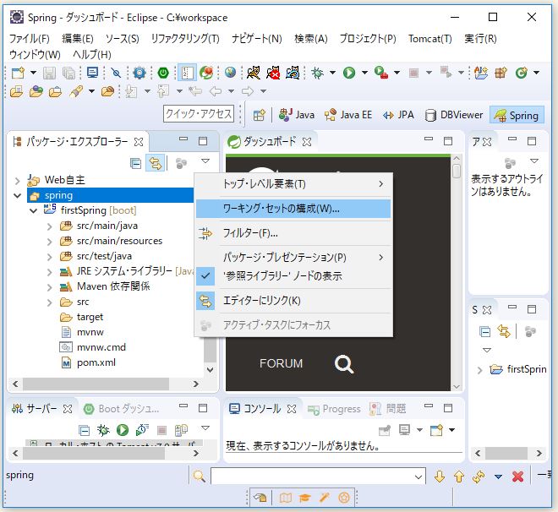Viewport: 558px width, 512px height.
Task: Click the New wizard toolbar icon
Action: coord(18,73)
